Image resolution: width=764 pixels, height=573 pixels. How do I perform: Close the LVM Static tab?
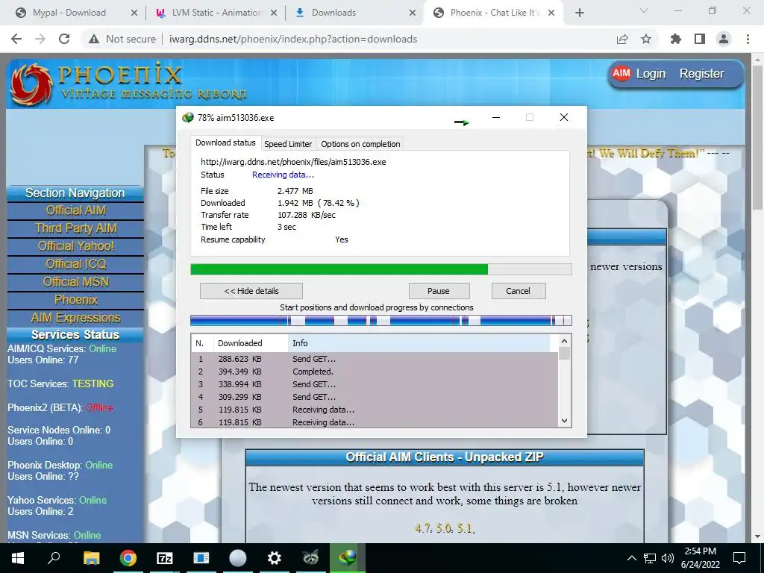point(274,13)
